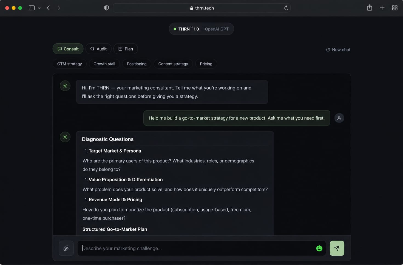This screenshot has width=403, height=265.
Task: Click the paperclip attach file icon
Action: pos(66,248)
